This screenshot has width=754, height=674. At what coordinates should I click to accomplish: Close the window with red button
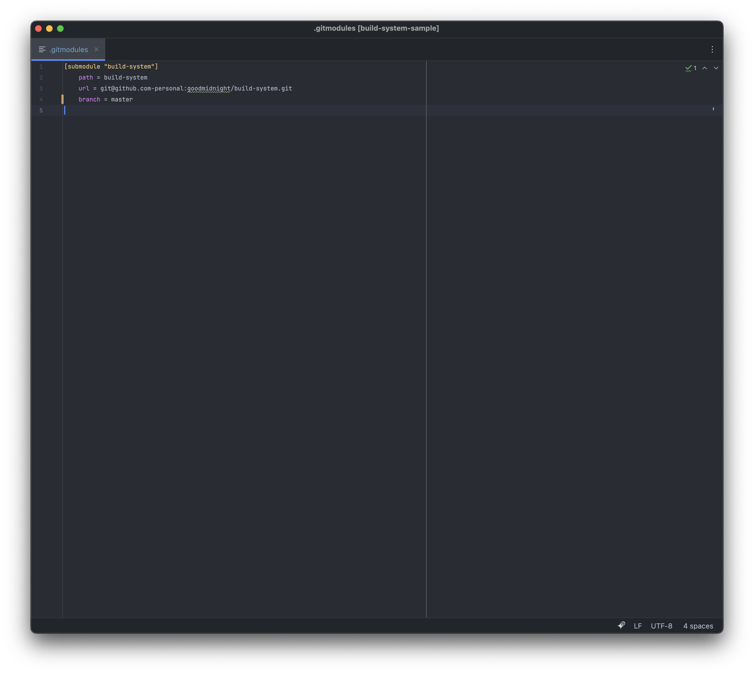click(x=38, y=29)
